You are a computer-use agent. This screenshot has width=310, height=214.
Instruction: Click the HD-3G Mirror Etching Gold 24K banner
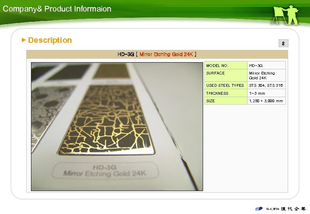click(157, 54)
